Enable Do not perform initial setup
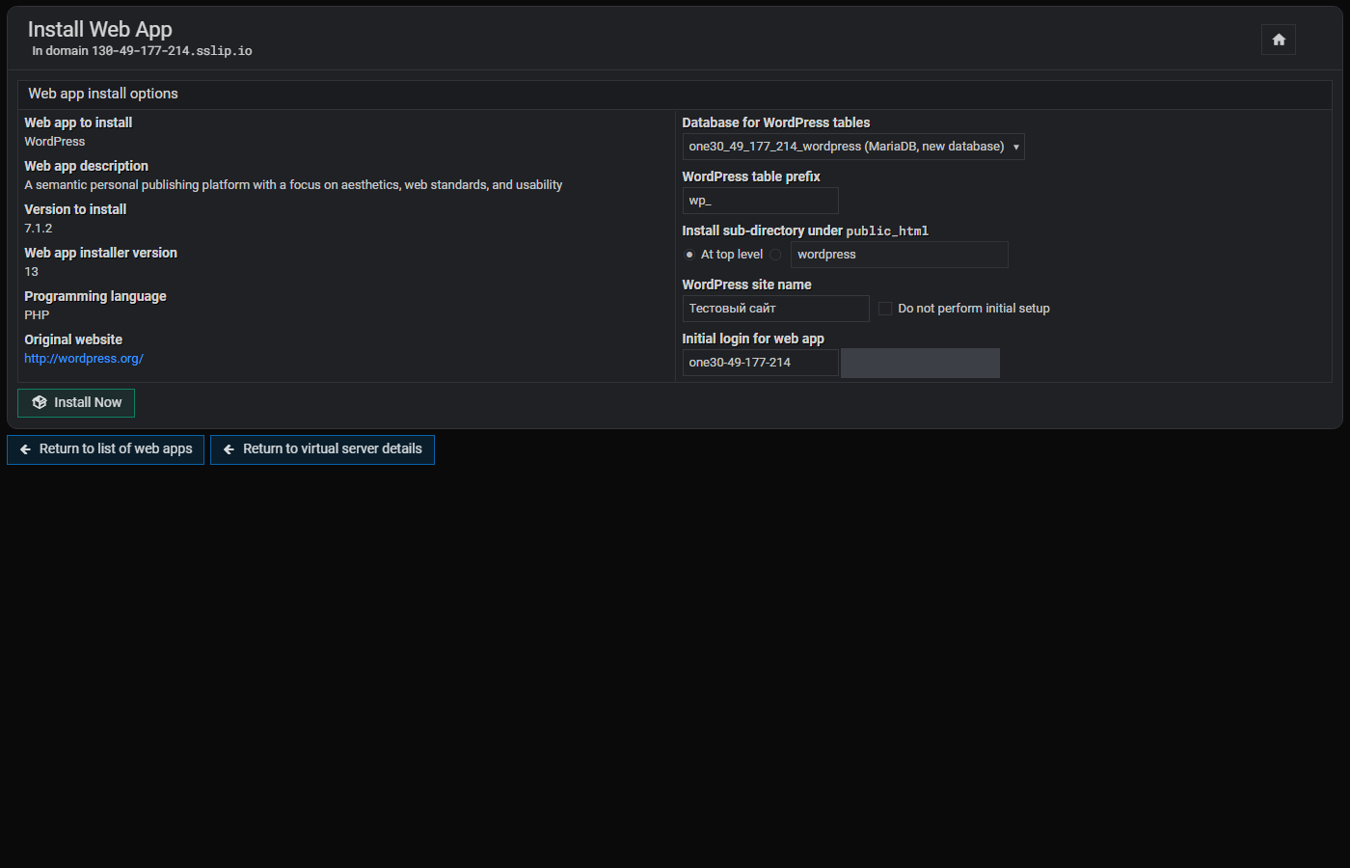Image resolution: width=1350 pixels, height=868 pixels. pos(885,309)
